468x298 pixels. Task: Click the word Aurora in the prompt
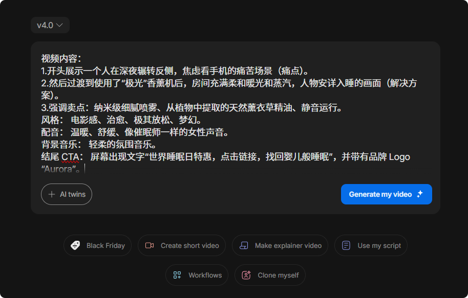[x=59, y=169]
